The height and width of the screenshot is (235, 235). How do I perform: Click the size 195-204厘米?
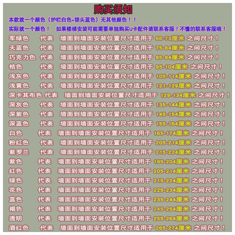pos(172,162)
